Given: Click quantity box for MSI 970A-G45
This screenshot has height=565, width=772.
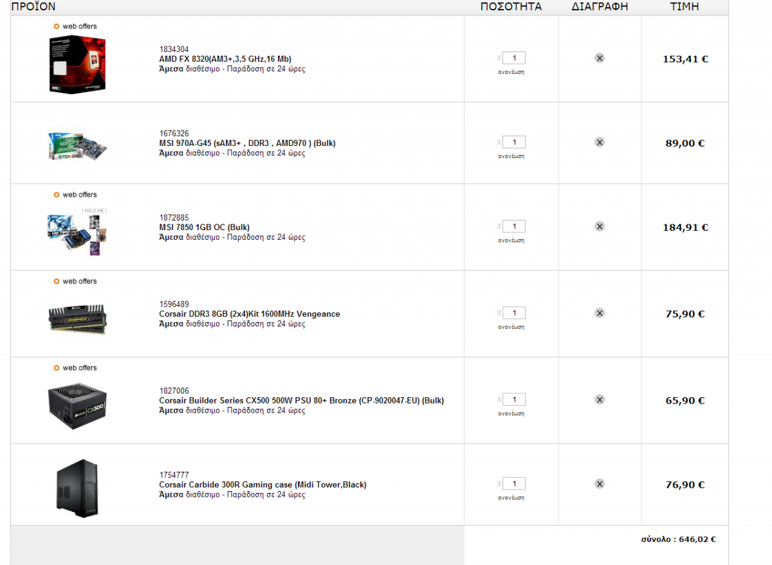Looking at the screenshot, I should pos(514,142).
